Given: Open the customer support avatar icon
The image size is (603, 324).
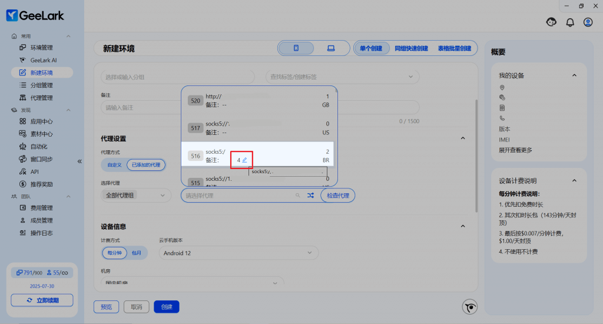Looking at the screenshot, I should (x=552, y=22).
